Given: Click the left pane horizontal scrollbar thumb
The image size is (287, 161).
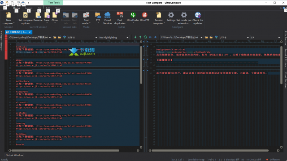Looking at the screenshot, I should [65, 150].
